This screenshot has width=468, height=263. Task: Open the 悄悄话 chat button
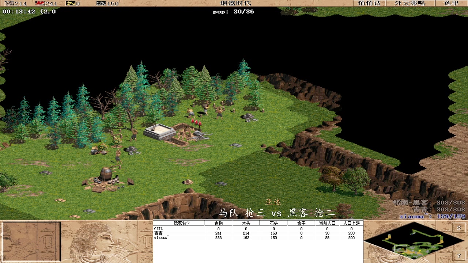pyautogui.click(x=369, y=3)
